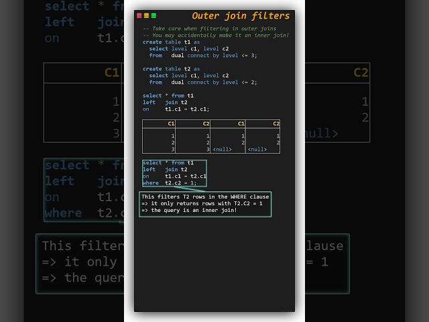Click the line ending "connect by level <= 2;"
This screenshot has width=429, height=322.
(203, 82)
